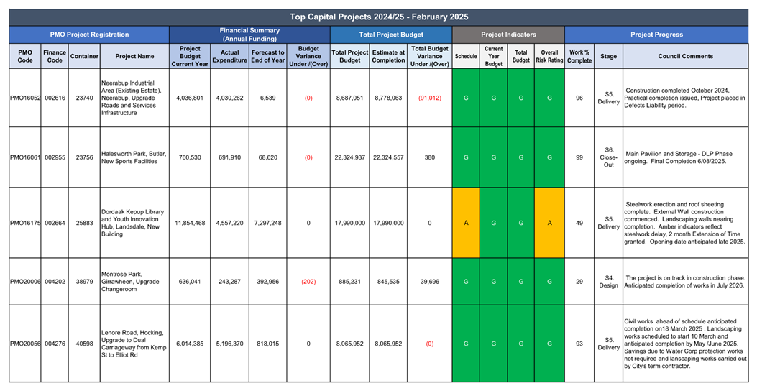Click the Project Indicators section header
The width and height of the screenshot is (757, 391).
point(508,34)
